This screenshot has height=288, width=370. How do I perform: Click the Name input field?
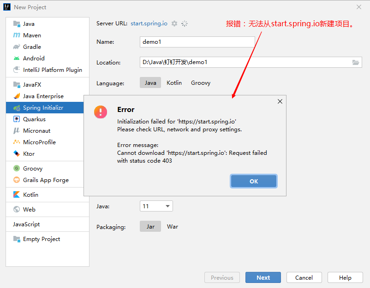click(197, 42)
